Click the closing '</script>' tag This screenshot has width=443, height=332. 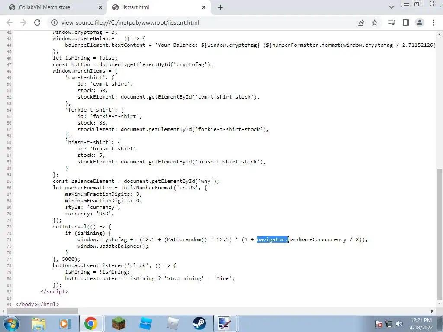pyautogui.click(x=54, y=291)
